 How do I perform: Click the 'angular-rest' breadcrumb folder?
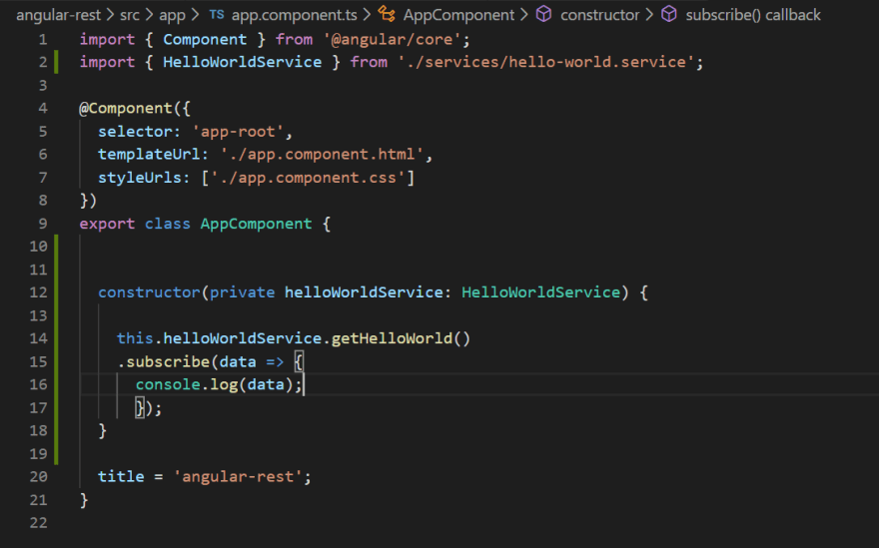pyautogui.click(x=58, y=15)
